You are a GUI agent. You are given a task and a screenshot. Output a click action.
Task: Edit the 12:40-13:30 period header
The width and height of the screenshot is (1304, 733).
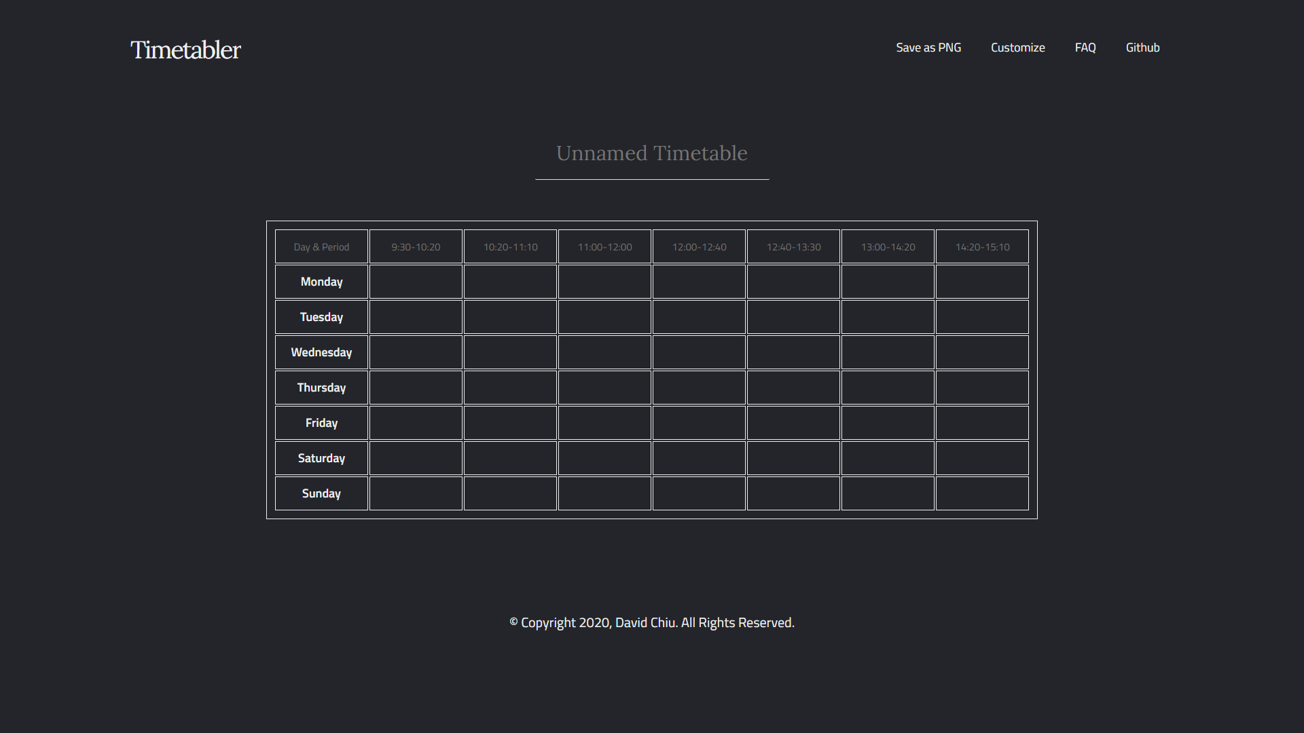tap(793, 247)
